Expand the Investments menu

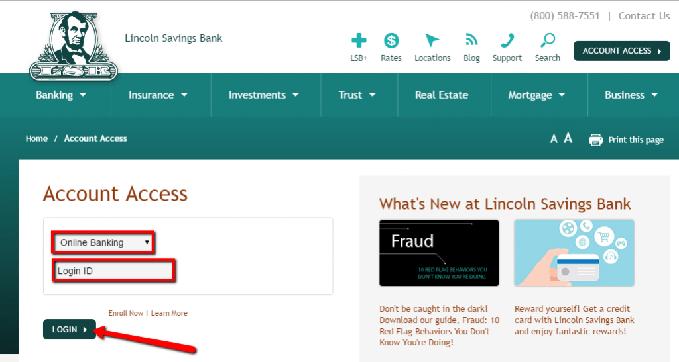click(x=264, y=95)
